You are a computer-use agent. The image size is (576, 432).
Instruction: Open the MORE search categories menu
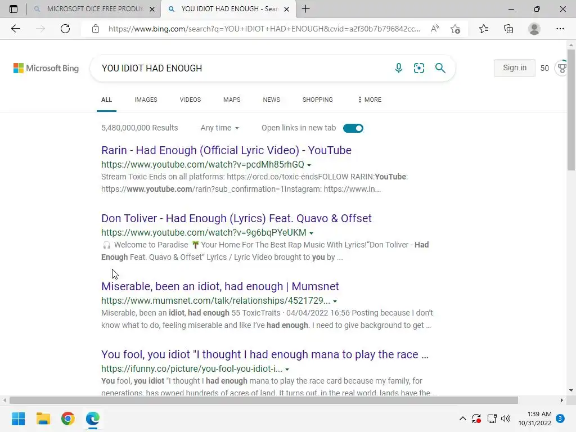(x=370, y=100)
